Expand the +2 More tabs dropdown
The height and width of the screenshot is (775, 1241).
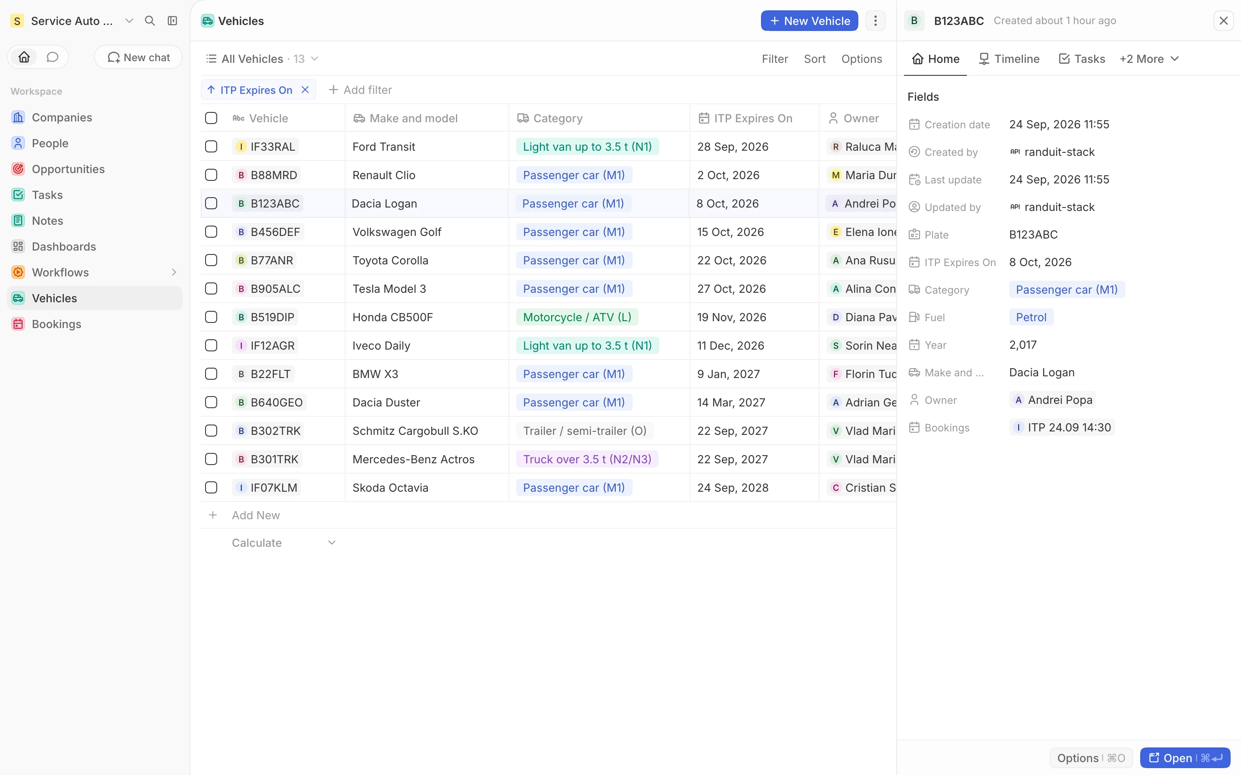point(1149,59)
